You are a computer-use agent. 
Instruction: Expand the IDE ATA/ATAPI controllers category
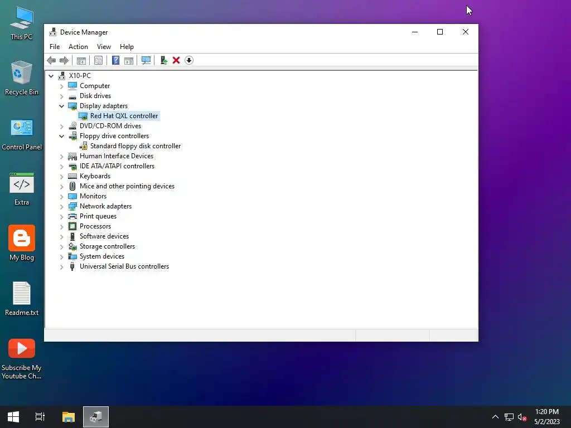point(61,166)
